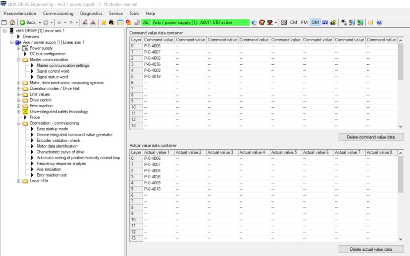Click the green Back arrow button

[23, 23]
